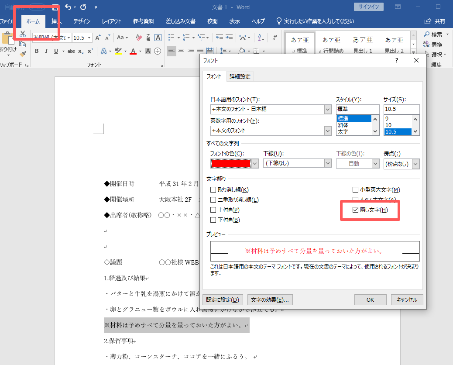Select the Format Painter brush icon

(23, 54)
